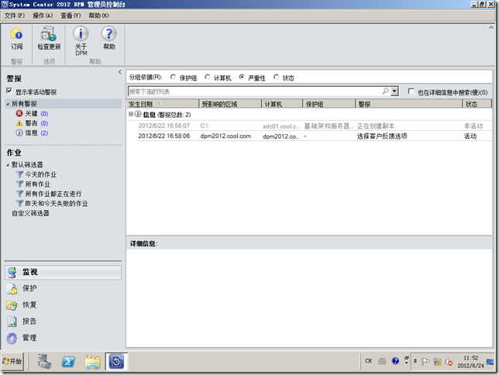Sort by Computer (计算机) column header
The image size is (499, 375).
[x=282, y=104]
